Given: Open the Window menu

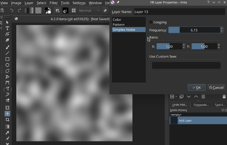Looking at the screenshot, I should [95, 3].
